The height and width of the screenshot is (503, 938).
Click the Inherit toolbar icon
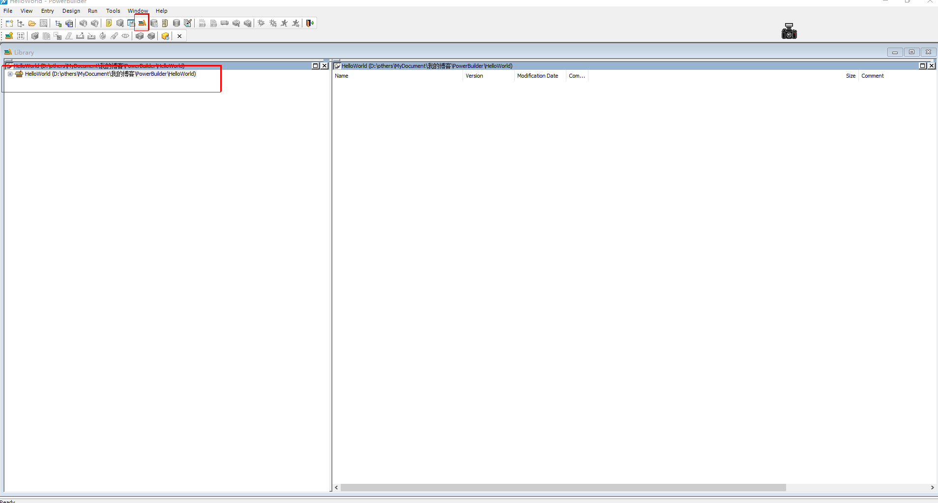tap(21, 23)
